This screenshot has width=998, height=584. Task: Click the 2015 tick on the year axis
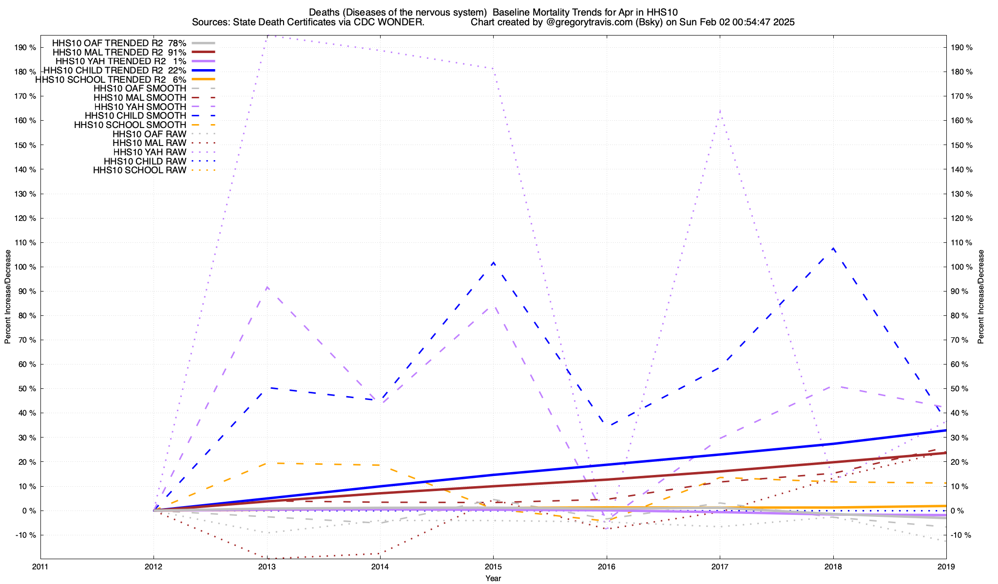(x=493, y=567)
